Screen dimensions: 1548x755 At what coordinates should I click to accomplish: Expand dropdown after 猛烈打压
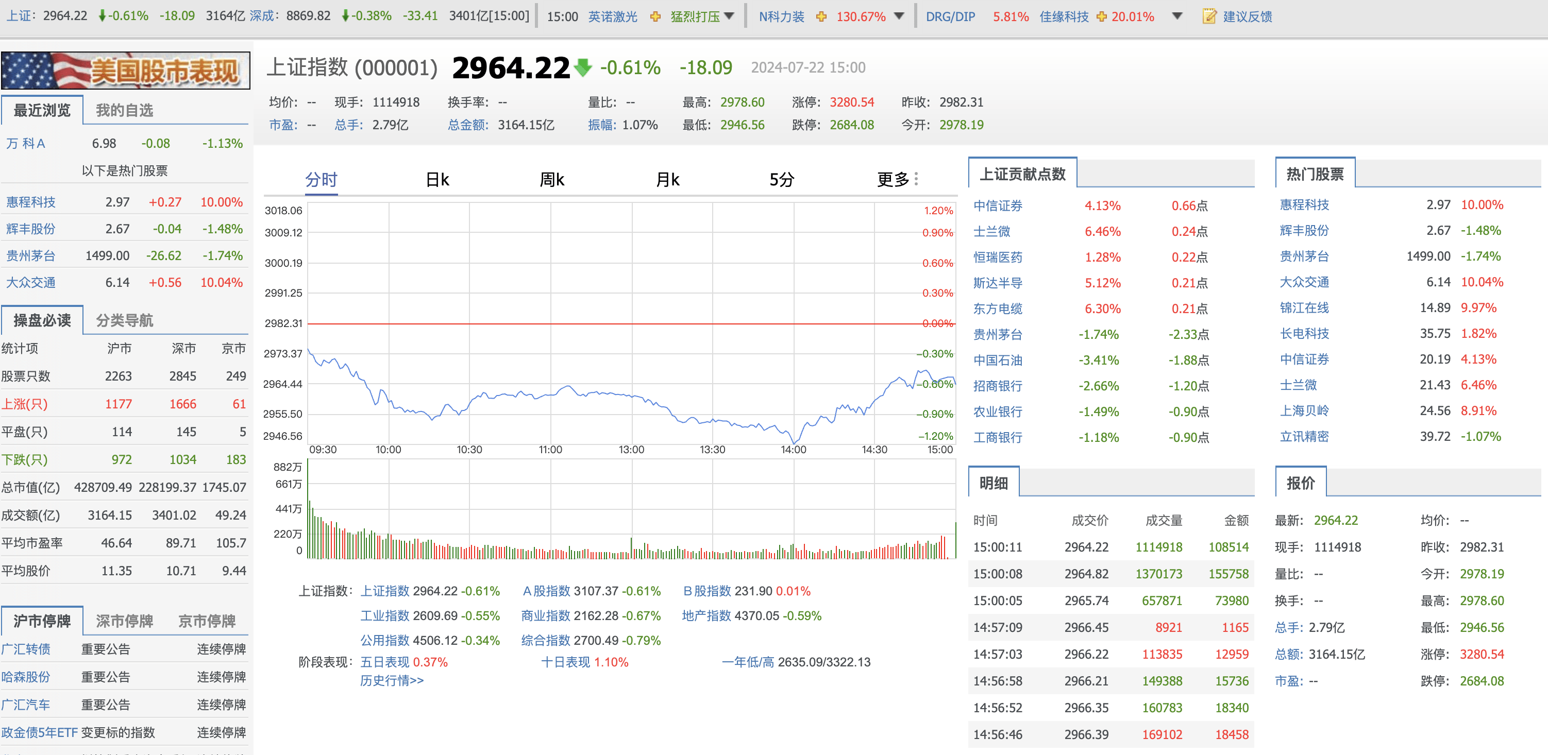pos(729,16)
